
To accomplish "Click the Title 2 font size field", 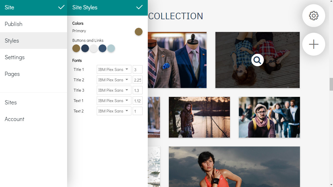I will point(137,80).
